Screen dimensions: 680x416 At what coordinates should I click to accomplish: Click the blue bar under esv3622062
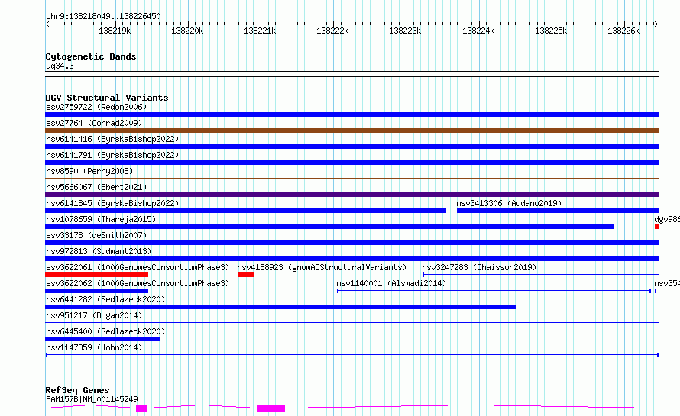(x=97, y=291)
